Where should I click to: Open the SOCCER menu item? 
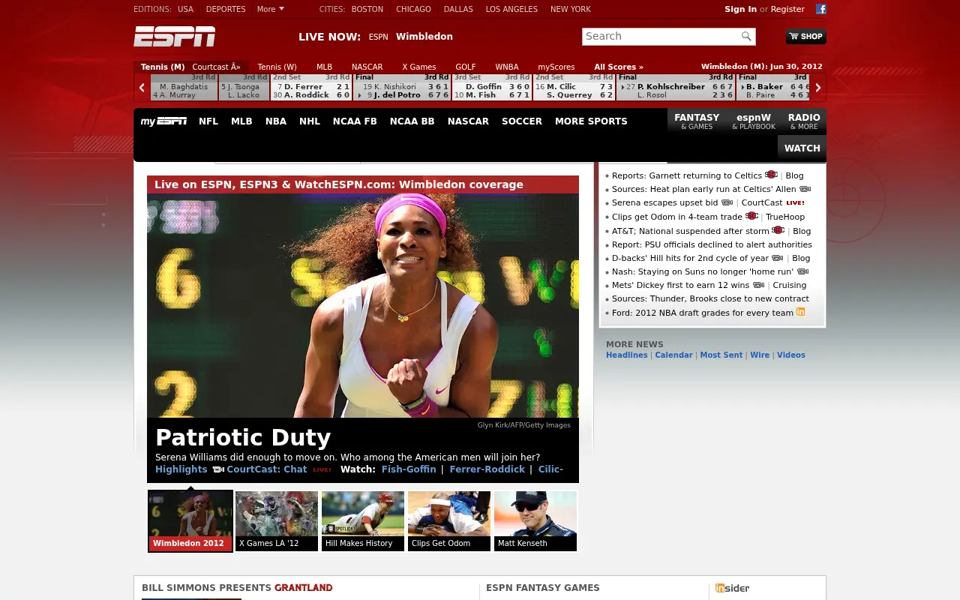pyautogui.click(x=522, y=121)
